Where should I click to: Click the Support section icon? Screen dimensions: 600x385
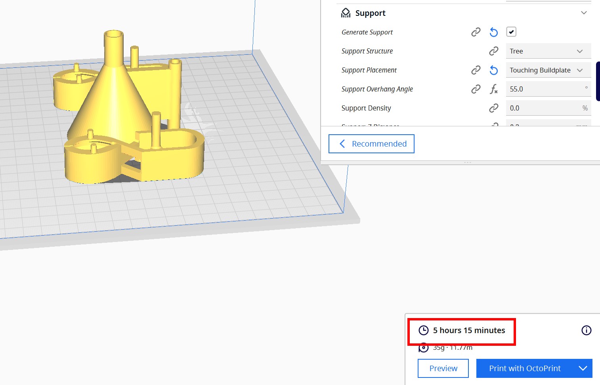click(346, 13)
